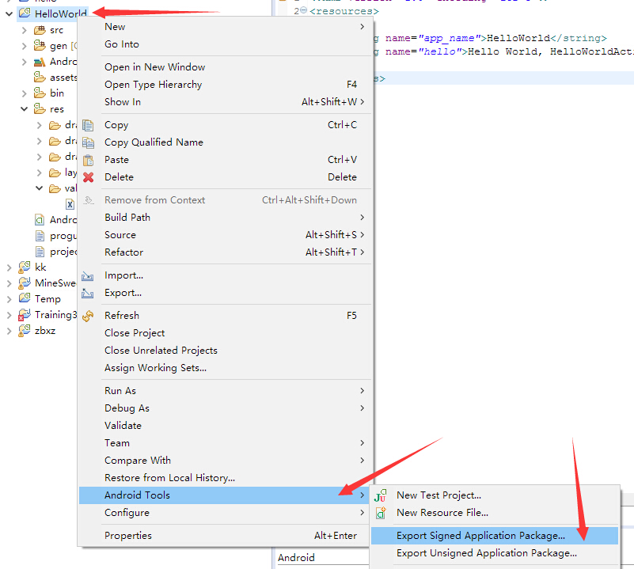The image size is (634, 569).
Task: Click the Copy icon in context menu
Action: click(x=89, y=125)
